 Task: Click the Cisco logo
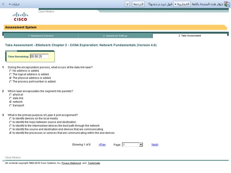pyautogui.click(x=20, y=16)
